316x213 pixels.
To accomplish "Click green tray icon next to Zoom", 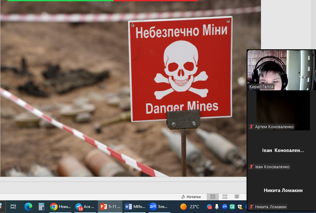I will pyautogui.click(x=232, y=207).
